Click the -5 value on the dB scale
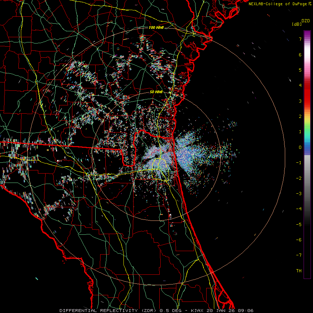 click(299, 225)
